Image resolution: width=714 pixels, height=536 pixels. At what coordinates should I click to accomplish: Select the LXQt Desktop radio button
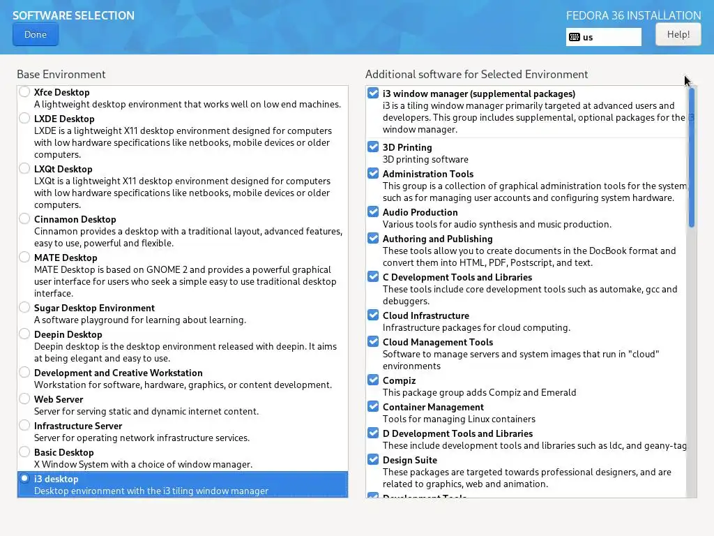point(24,169)
